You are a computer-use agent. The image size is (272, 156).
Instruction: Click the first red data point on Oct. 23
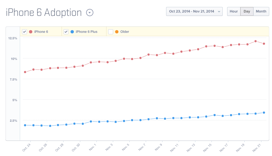click(x=25, y=72)
